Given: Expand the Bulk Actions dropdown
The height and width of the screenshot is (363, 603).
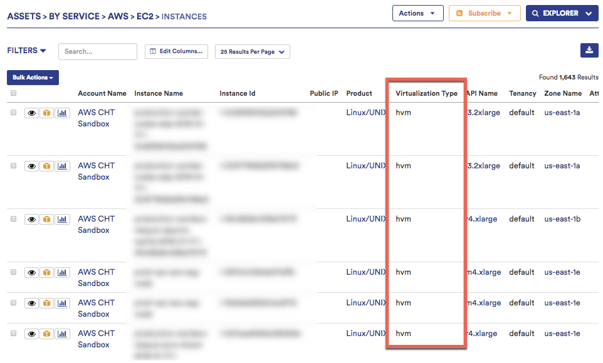Looking at the screenshot, I should click(x=33, y=77).
